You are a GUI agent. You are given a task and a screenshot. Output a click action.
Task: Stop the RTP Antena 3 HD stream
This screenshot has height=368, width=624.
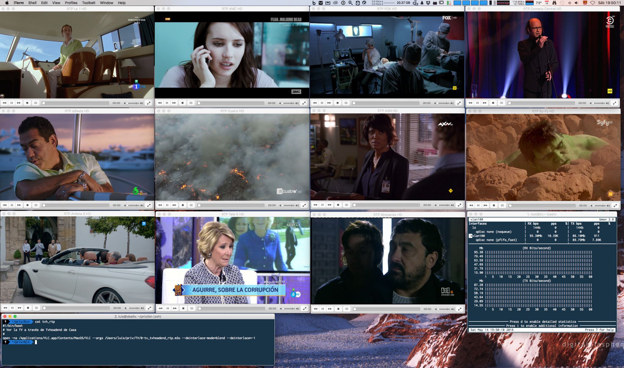tap(28, 308)
